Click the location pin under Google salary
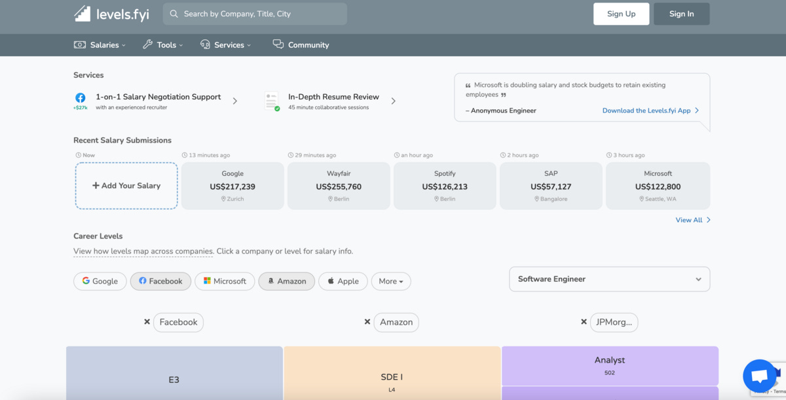 point(223,199)
